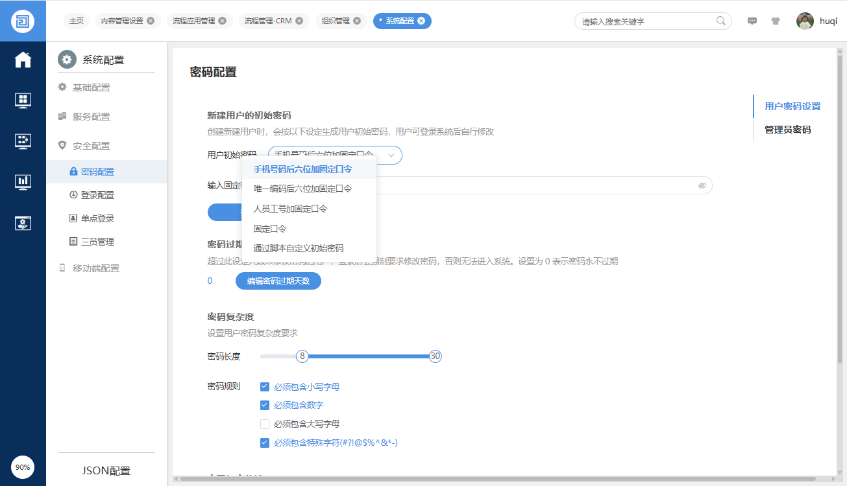Switch to 流程管理-CRM tab

pyautogui.click(x=268, y=21)
